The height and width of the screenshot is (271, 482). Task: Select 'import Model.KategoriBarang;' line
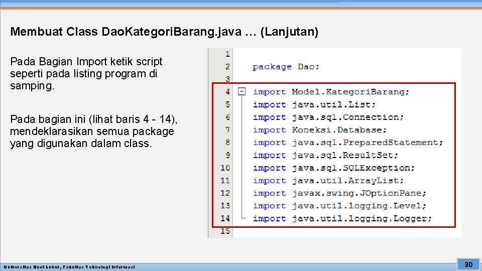(x=331, y=92)
